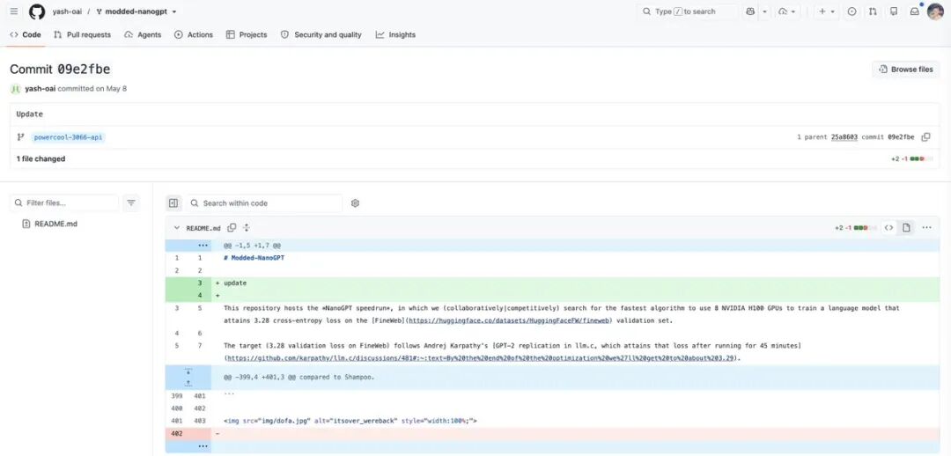The image size is (951, 456).
Task: Open diff view settings gear
Action: 356,203
